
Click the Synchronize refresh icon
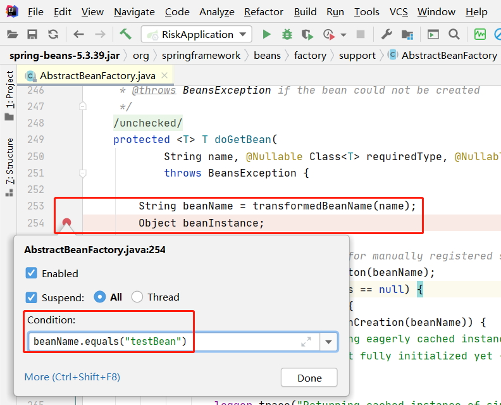(53, 34)
